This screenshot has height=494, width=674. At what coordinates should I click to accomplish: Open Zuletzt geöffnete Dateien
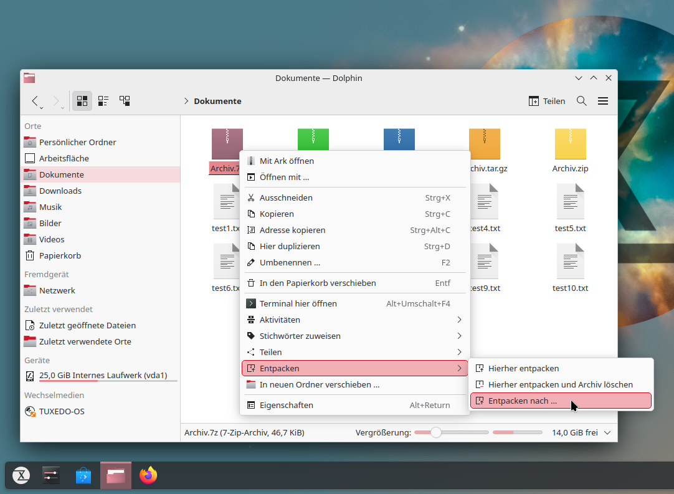[100, 325]
